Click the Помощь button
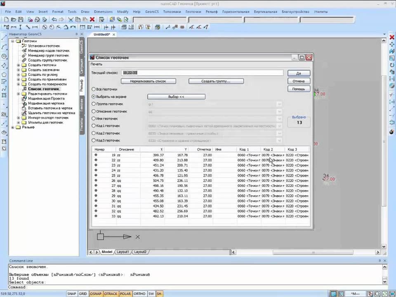This screenshot has width=396, height=297. pos(299,89)
